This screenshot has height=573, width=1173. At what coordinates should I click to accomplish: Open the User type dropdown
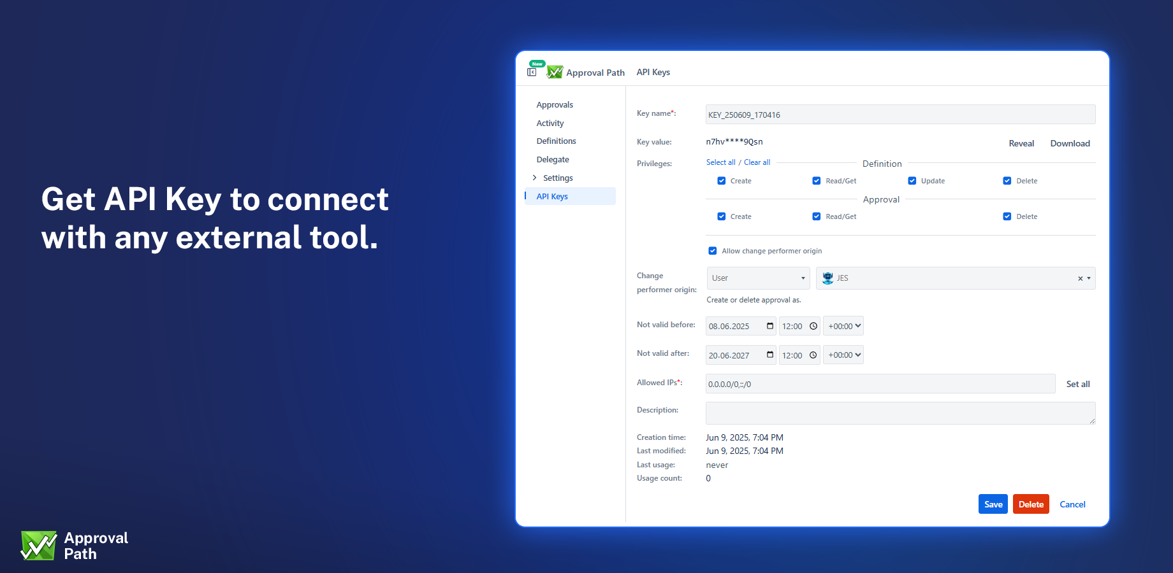coord(758,278)
